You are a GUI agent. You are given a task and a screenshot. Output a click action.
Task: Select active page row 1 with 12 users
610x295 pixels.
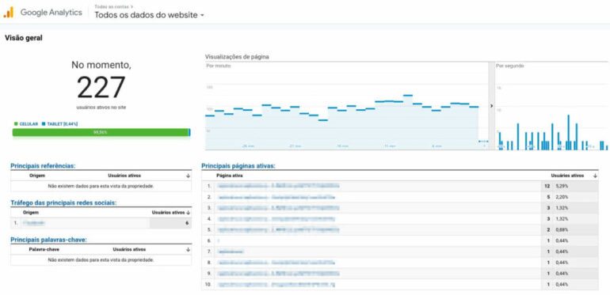pos(400,186)
